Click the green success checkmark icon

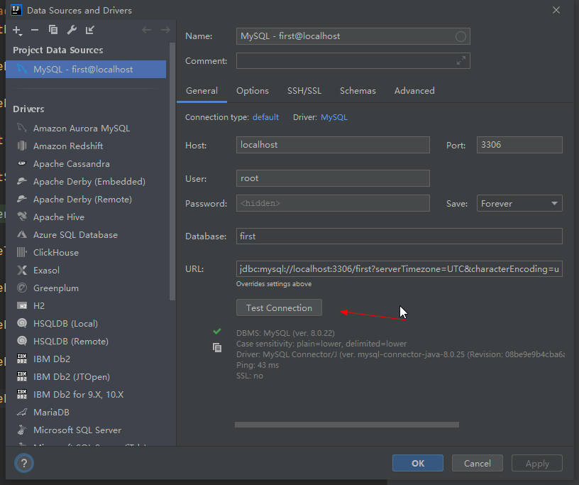tap(217, 331)
